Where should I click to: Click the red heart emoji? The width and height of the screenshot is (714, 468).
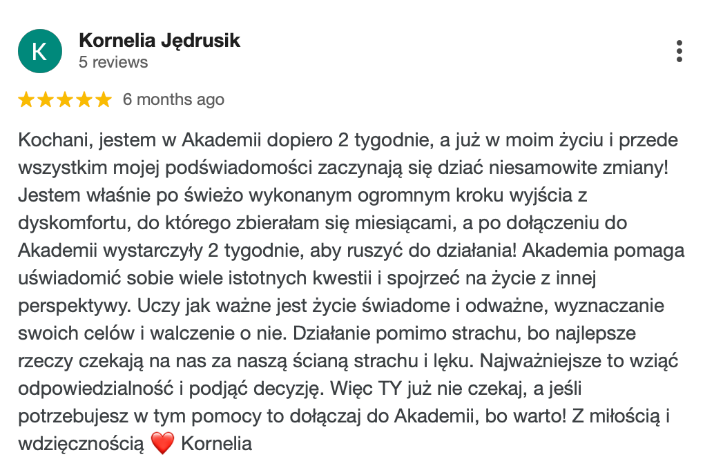[162, 444]
